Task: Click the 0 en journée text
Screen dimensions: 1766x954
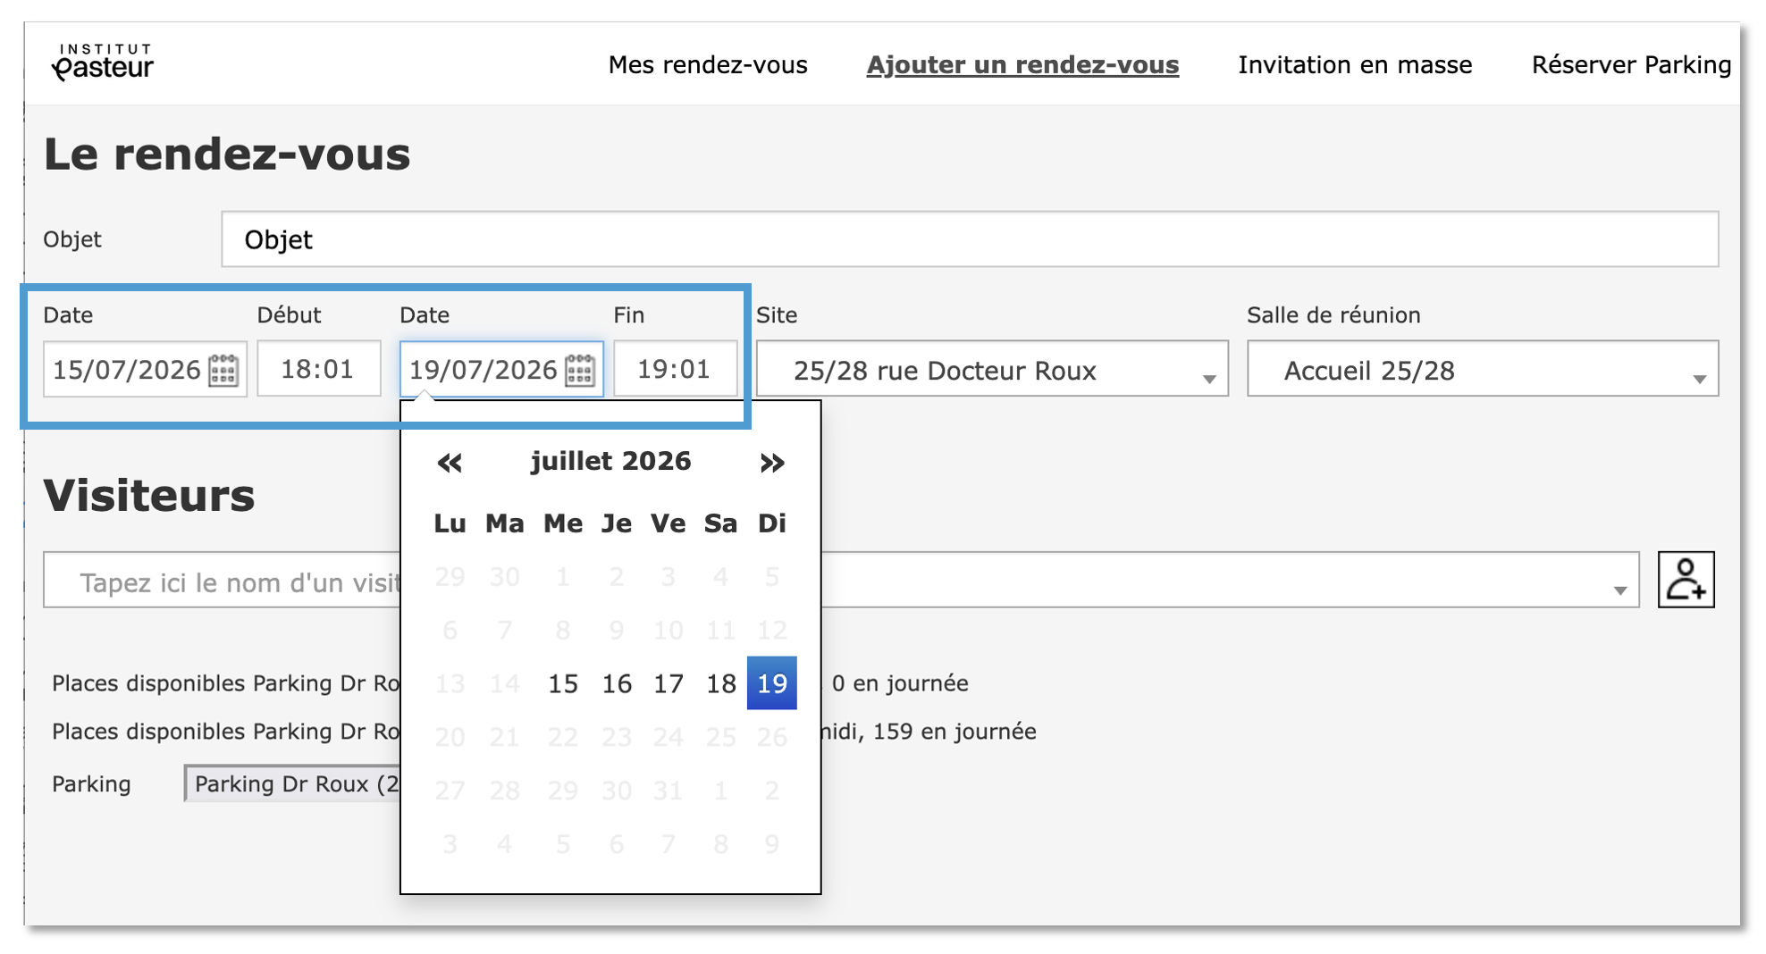Action: point(900,683)
